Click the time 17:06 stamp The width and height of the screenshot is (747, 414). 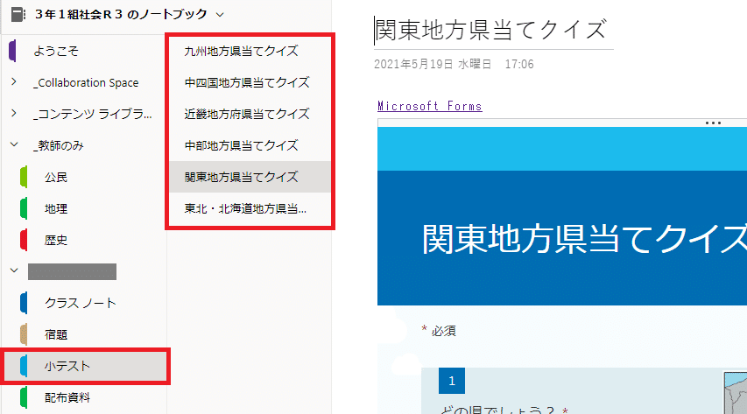[x=519, y=64]
